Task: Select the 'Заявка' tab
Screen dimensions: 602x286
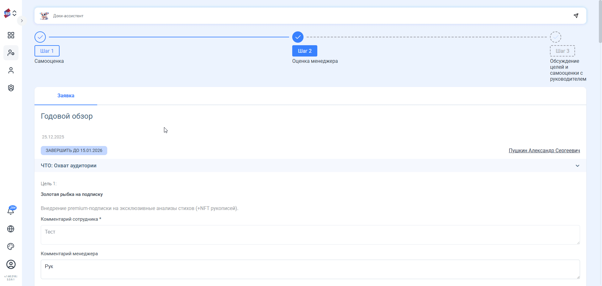Action: point(66,96)
